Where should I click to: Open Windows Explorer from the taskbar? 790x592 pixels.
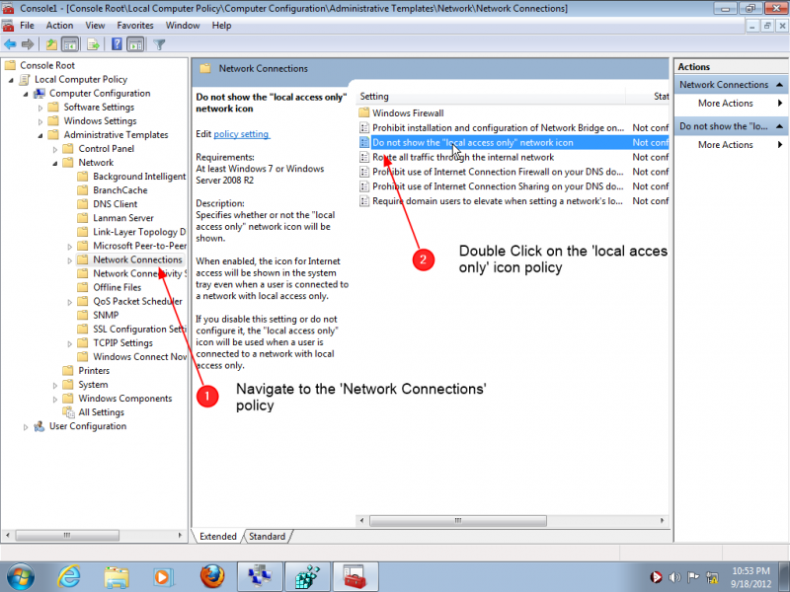point(117,577)
